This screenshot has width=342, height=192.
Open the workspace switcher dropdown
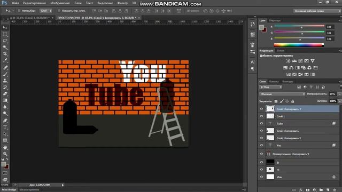(x=317, y=11)
